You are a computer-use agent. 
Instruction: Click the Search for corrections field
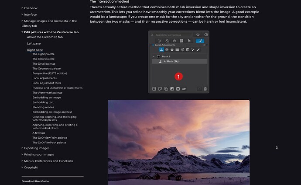tap(172, 35)
